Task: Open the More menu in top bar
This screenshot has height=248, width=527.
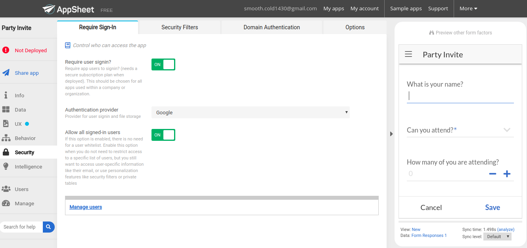Action: 468,8
